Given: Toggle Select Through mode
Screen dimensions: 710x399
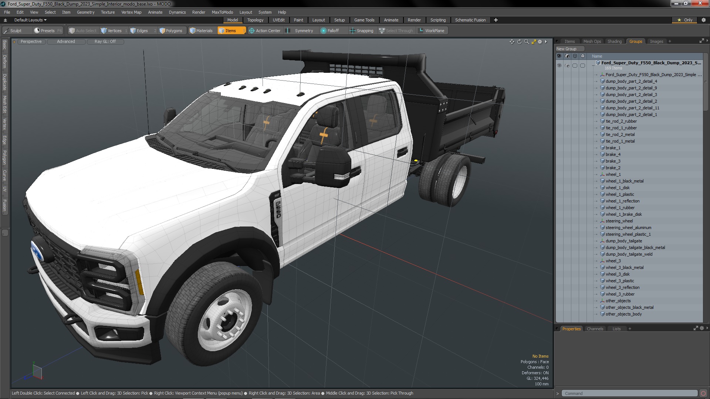Looking at the screenshot, I should point(396,31).
